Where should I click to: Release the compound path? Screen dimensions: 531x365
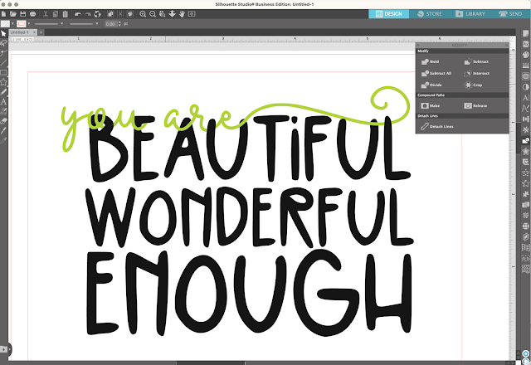[475, 105]
